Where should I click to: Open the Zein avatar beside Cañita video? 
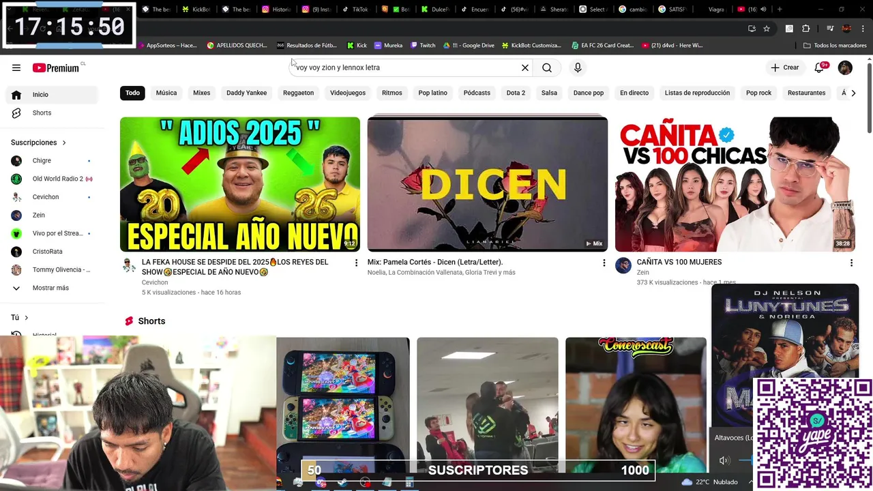click(x=623, y=265)
